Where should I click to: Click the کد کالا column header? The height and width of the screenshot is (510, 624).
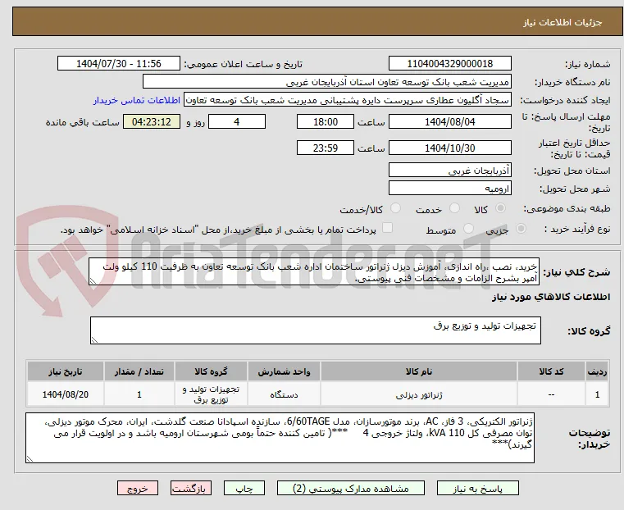[551, 371]
